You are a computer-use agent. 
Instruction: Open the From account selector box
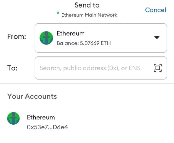[x=101, y=38]
